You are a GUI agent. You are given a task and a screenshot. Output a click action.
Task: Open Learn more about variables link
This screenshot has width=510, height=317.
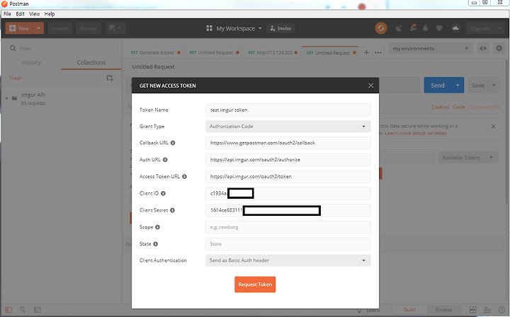(x=416, y=133)
